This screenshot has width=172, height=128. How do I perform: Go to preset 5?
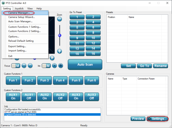pos(77,28)
